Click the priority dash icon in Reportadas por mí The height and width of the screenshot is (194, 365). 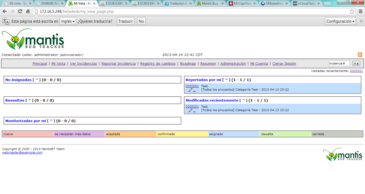coord(194,91)
